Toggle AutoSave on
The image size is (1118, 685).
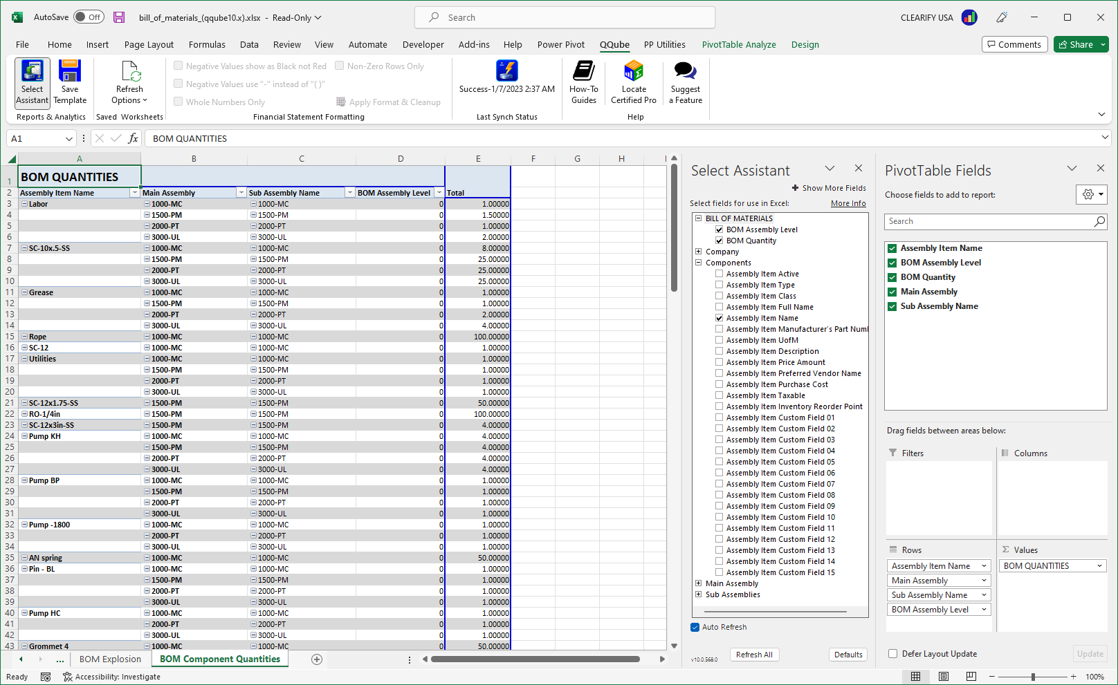(89, 17)
